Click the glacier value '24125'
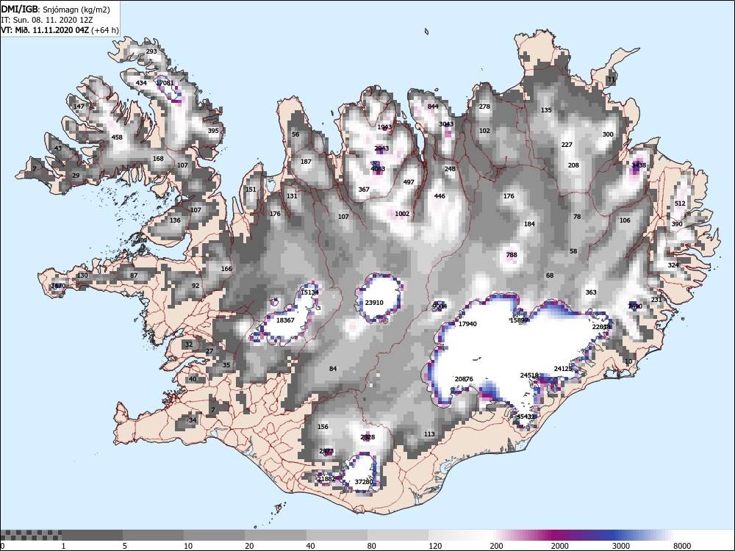Image resolution: width=735 pixels, height=551 pixels. [563, 369]
